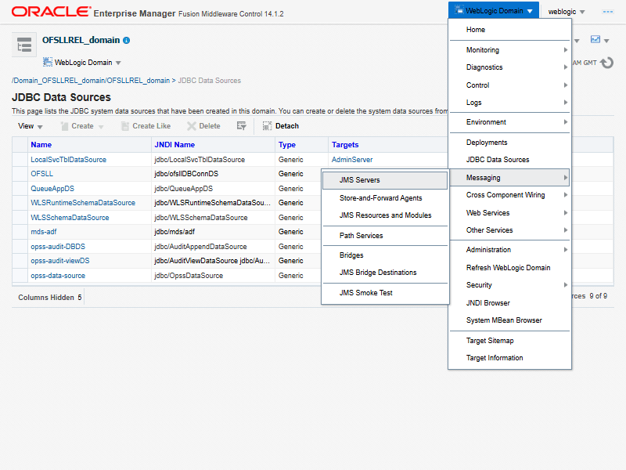This screenshot has width=626, height=470.
Task: Open the Security submenu
Action: click(510, 284)
